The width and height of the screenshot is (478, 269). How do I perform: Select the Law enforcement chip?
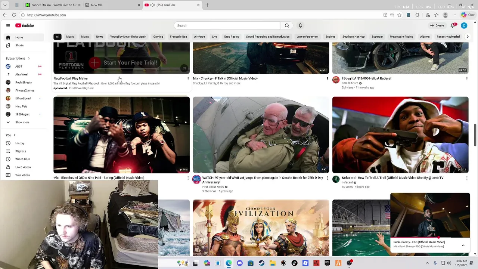(307, 37)
